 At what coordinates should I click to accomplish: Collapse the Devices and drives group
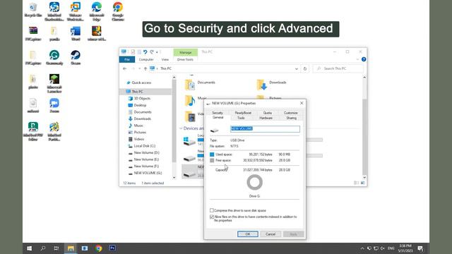point(181,128)
